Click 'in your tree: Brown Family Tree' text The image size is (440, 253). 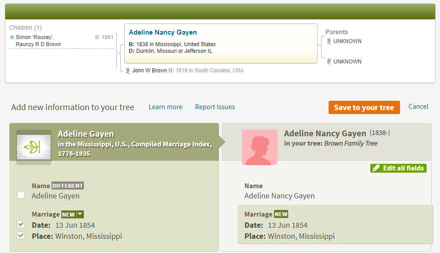[x=331, y=143]
